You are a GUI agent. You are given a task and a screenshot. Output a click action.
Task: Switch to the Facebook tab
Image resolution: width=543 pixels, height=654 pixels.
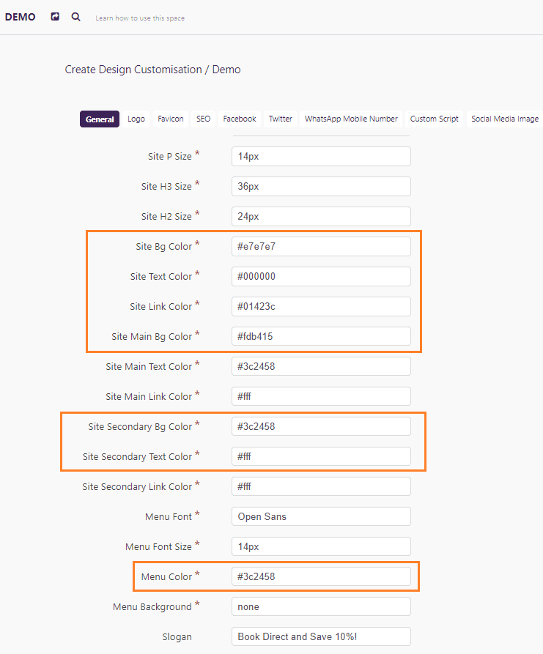click(x=240, y=119)
